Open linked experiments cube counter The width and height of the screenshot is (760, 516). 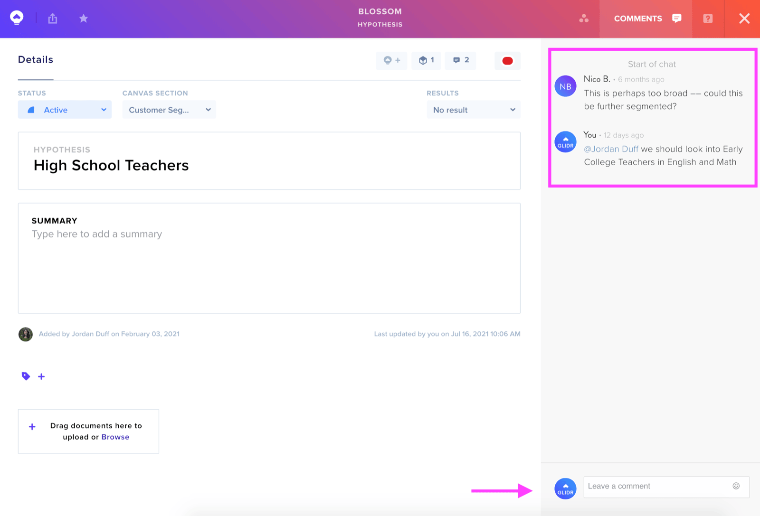[427, 60]
